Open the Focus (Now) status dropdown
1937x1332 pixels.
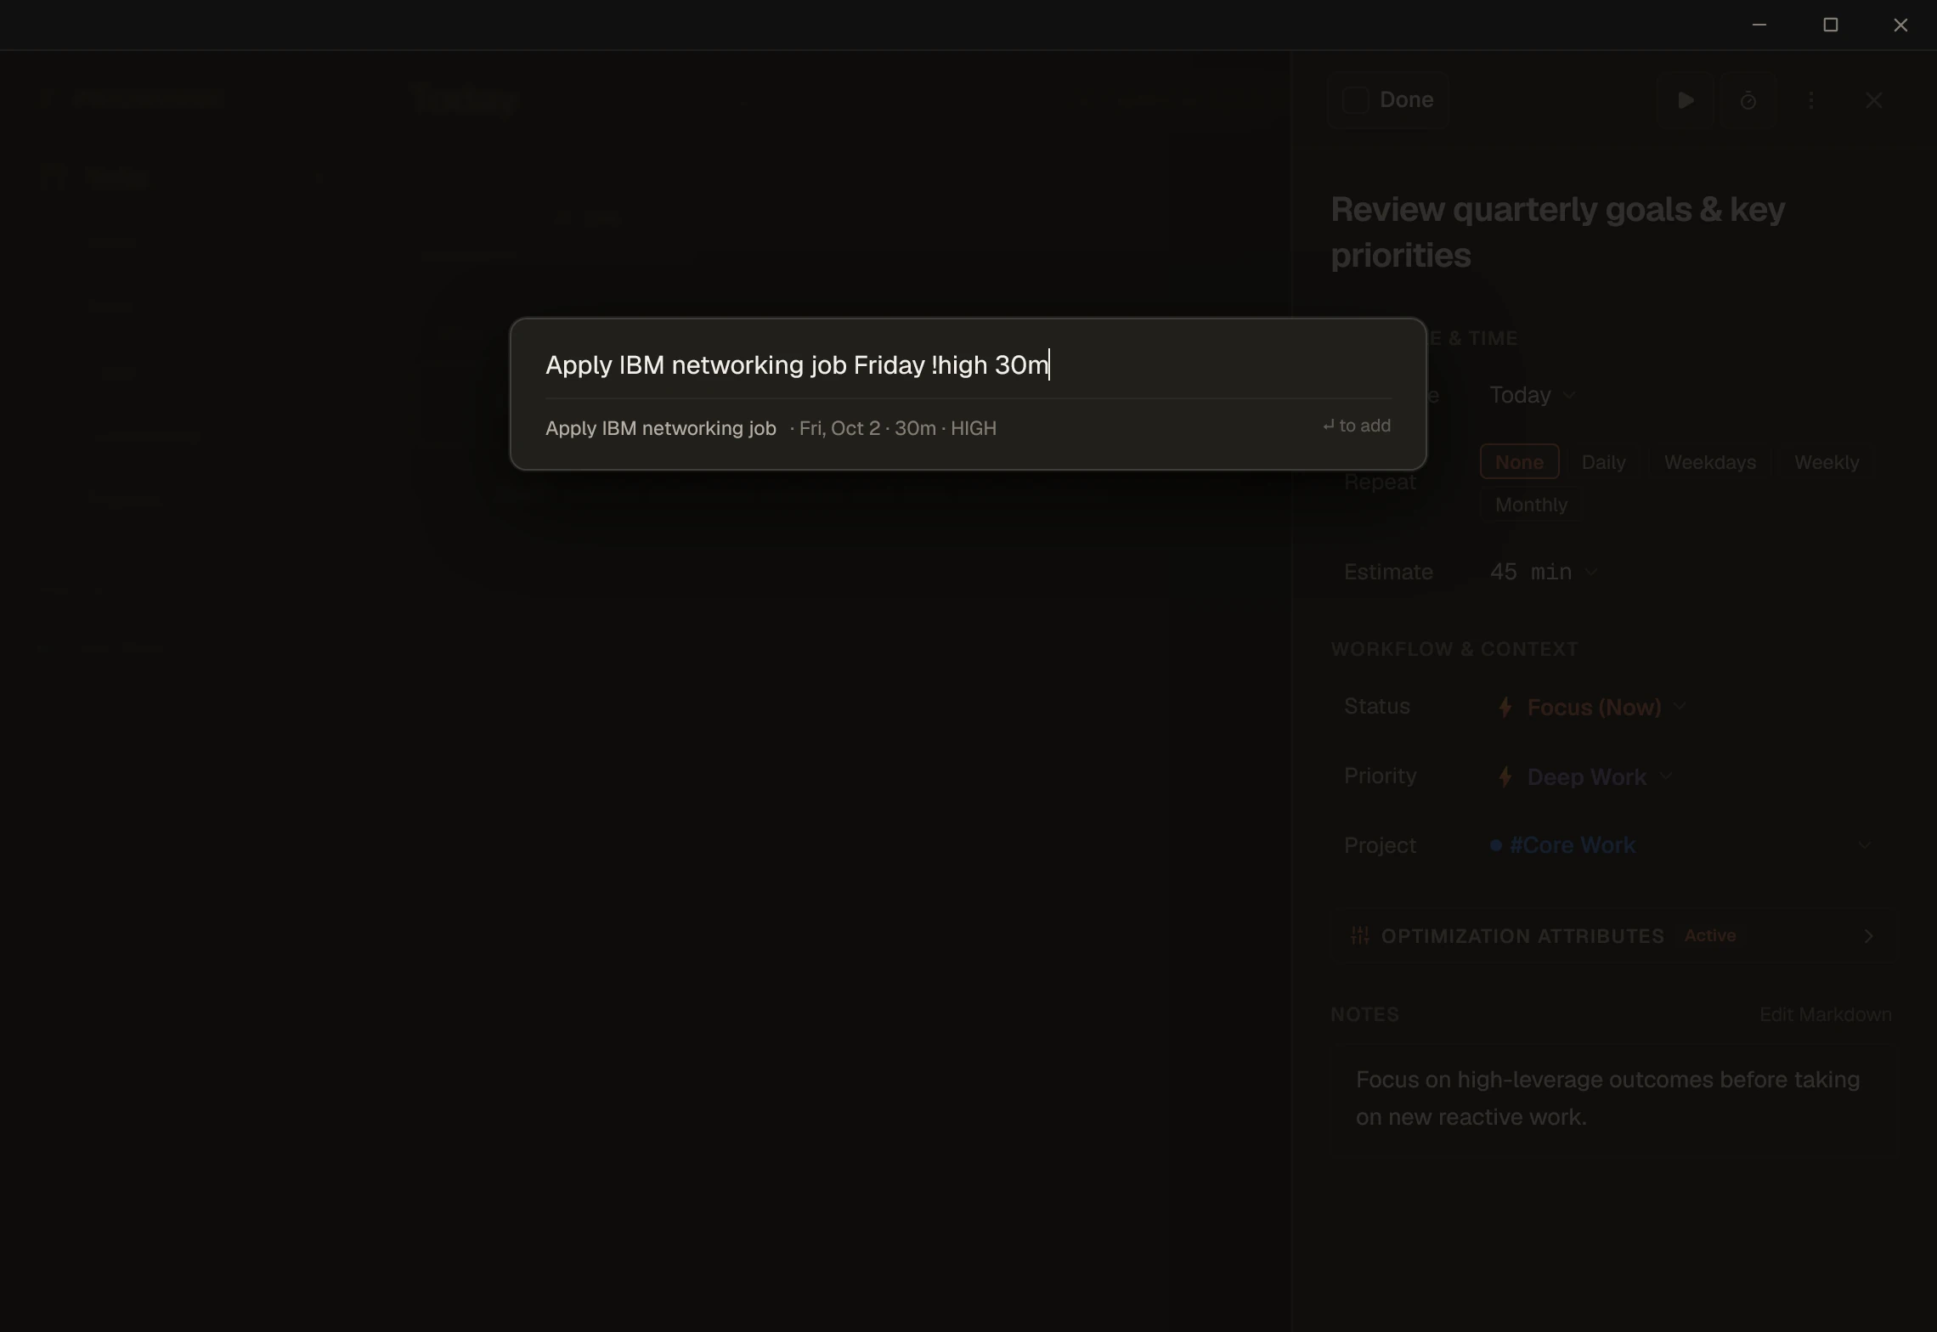point(1591,707)
